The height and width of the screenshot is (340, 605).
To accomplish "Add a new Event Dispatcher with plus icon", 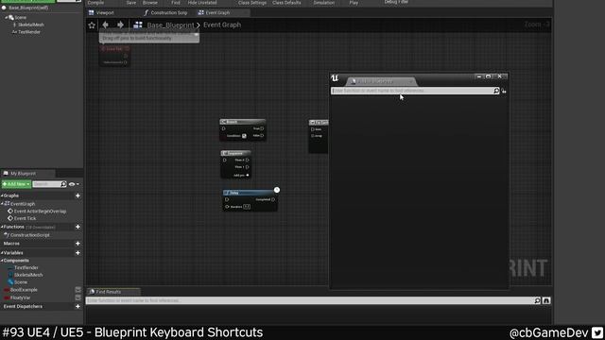I will (x=78, y=306).
